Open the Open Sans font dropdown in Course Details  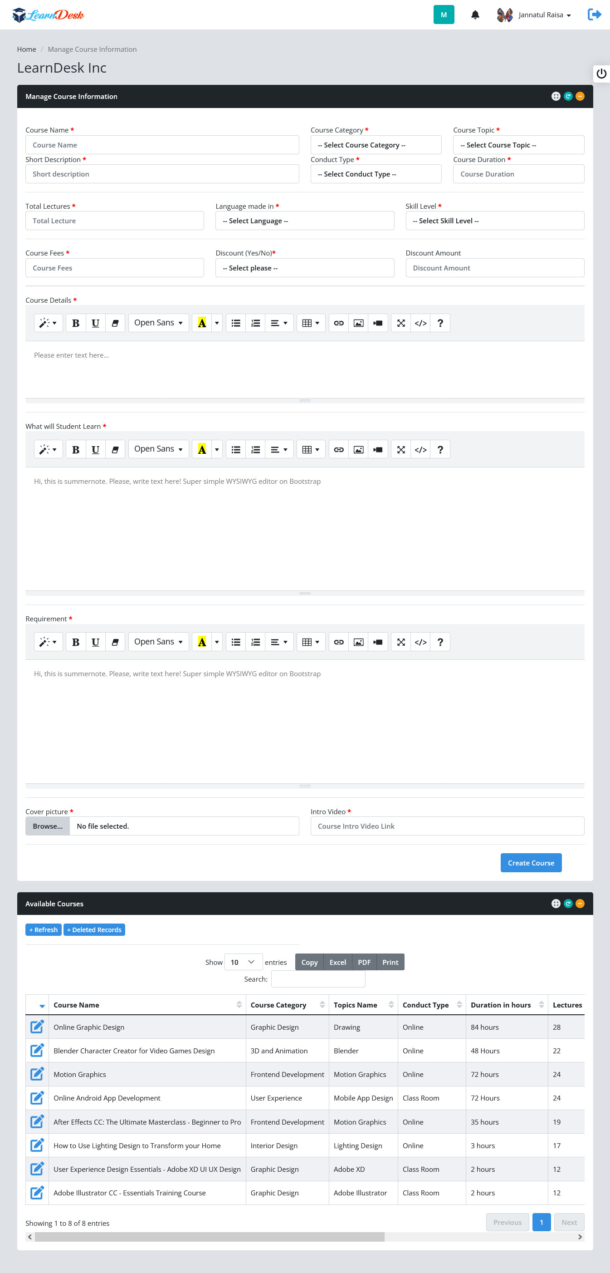pyautogui.click(x=159, y=323)
